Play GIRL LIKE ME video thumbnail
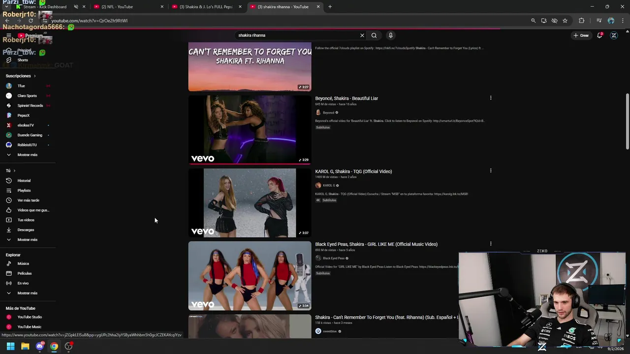The height and width of the screenshot is (354, 630). click(x=250, y=276)
